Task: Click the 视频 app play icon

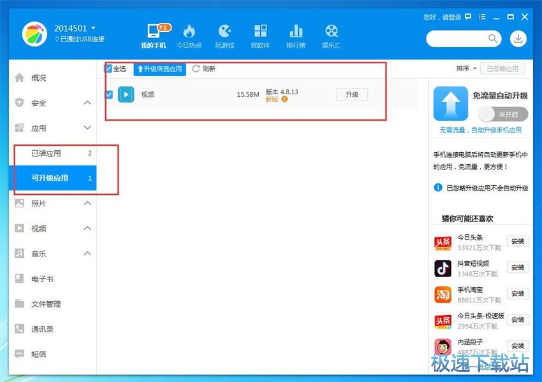Action: (x=126, y=95)
